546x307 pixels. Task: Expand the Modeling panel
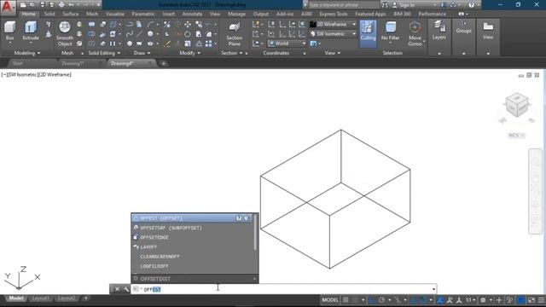[27, 53]
